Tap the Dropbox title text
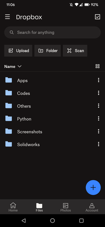105x227 pixels. (x=29, y=17)
